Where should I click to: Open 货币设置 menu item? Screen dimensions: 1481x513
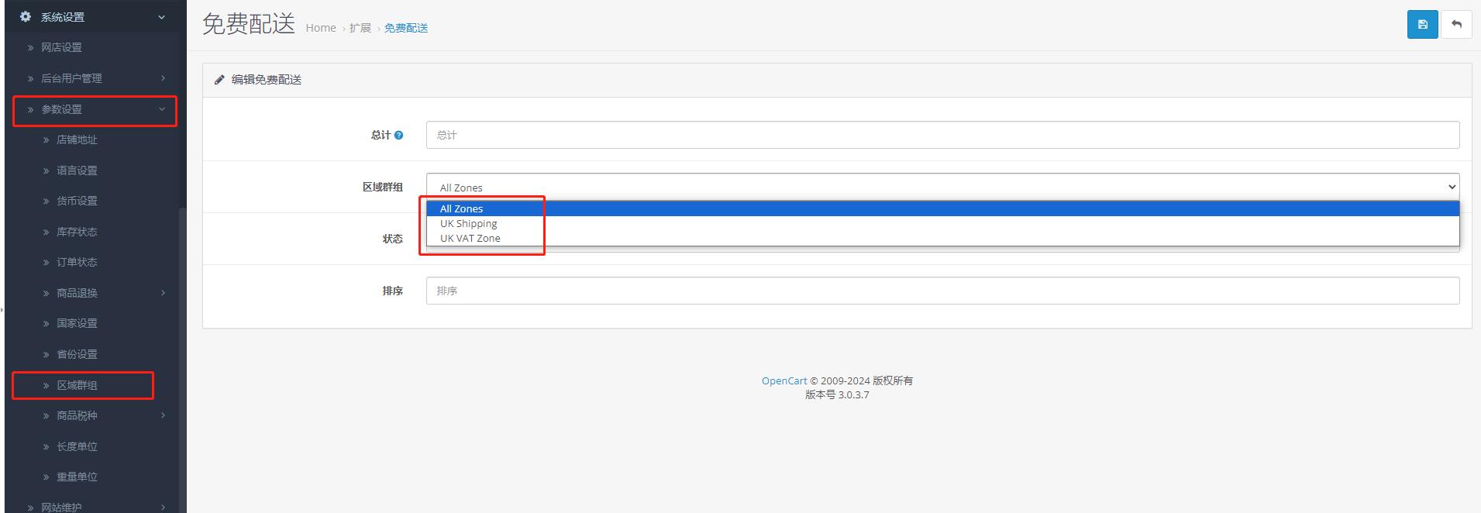click(77, 201)
